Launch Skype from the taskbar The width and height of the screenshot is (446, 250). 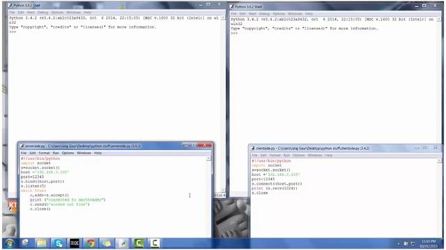59,243
